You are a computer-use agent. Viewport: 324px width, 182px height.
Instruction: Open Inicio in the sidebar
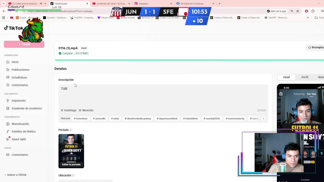15,62
